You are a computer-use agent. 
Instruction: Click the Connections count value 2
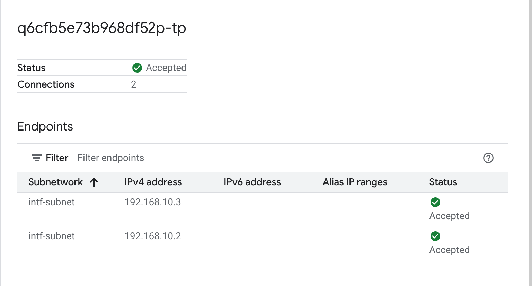pyautogui.click(x=134, y=84)
